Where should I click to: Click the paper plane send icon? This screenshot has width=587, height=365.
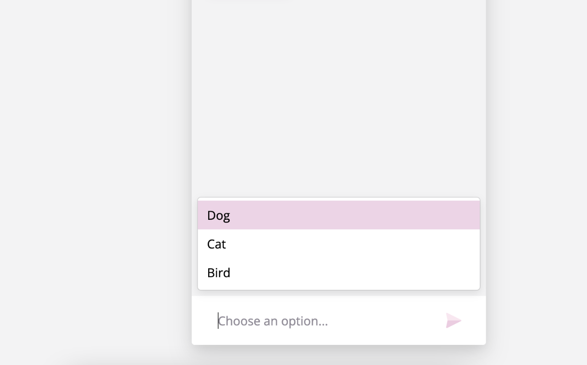pyautogui.click(x=454, y=321)
